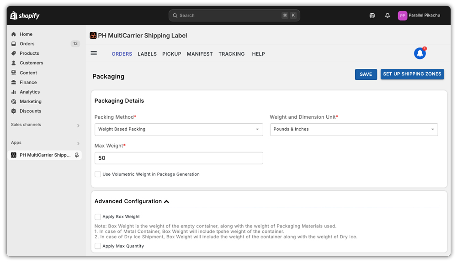Open Customers in the sidebar

point(32,63)
